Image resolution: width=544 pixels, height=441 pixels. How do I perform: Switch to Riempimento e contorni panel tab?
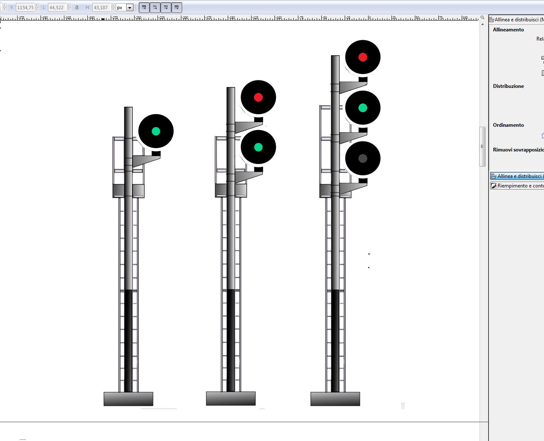pyautogui.click(x=517, y=186)
